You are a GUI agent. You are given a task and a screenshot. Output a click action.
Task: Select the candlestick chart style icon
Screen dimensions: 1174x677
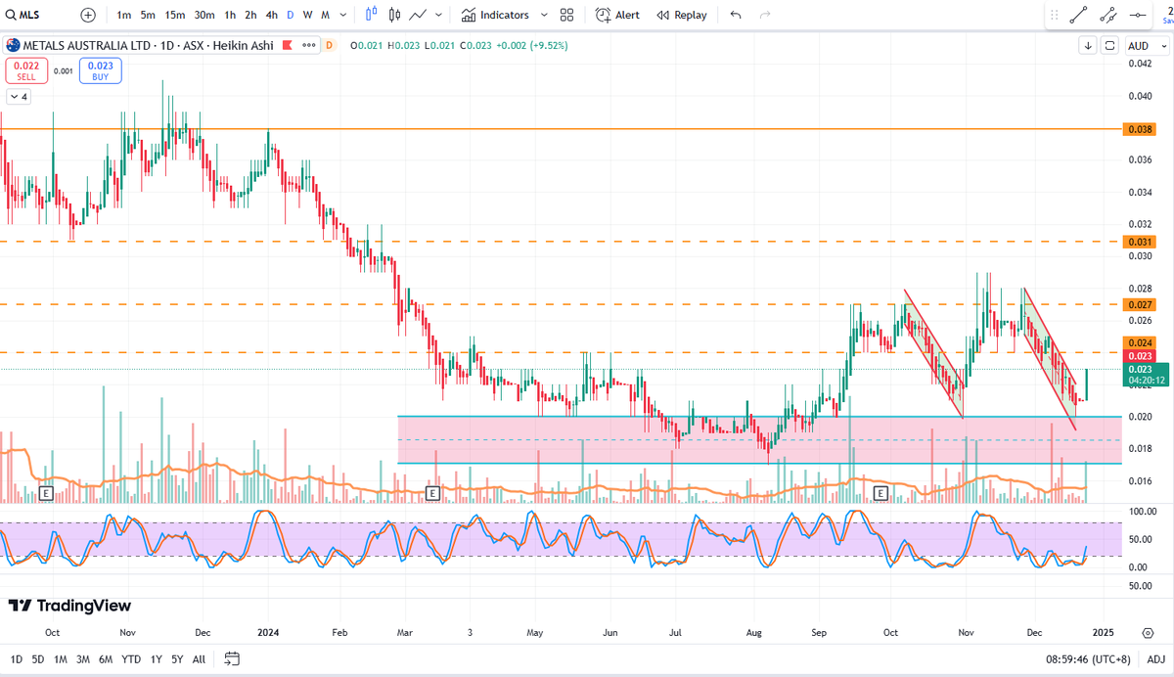tap(394, 15)
